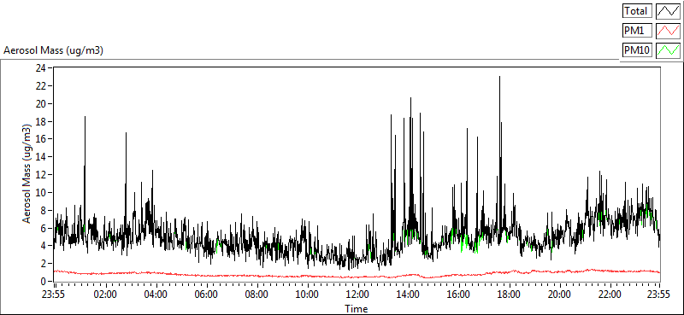Viewport: 684px width, 315px height.
Task: Click the PM10 green plot legend icon
Action: tap(668, 50)
